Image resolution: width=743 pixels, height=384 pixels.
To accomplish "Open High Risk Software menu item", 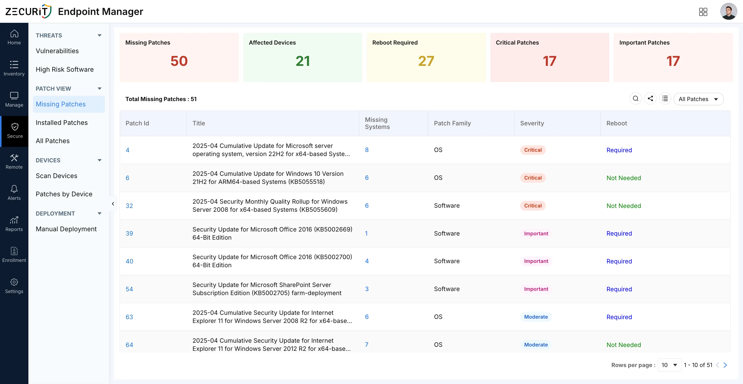I will (65, 69).
